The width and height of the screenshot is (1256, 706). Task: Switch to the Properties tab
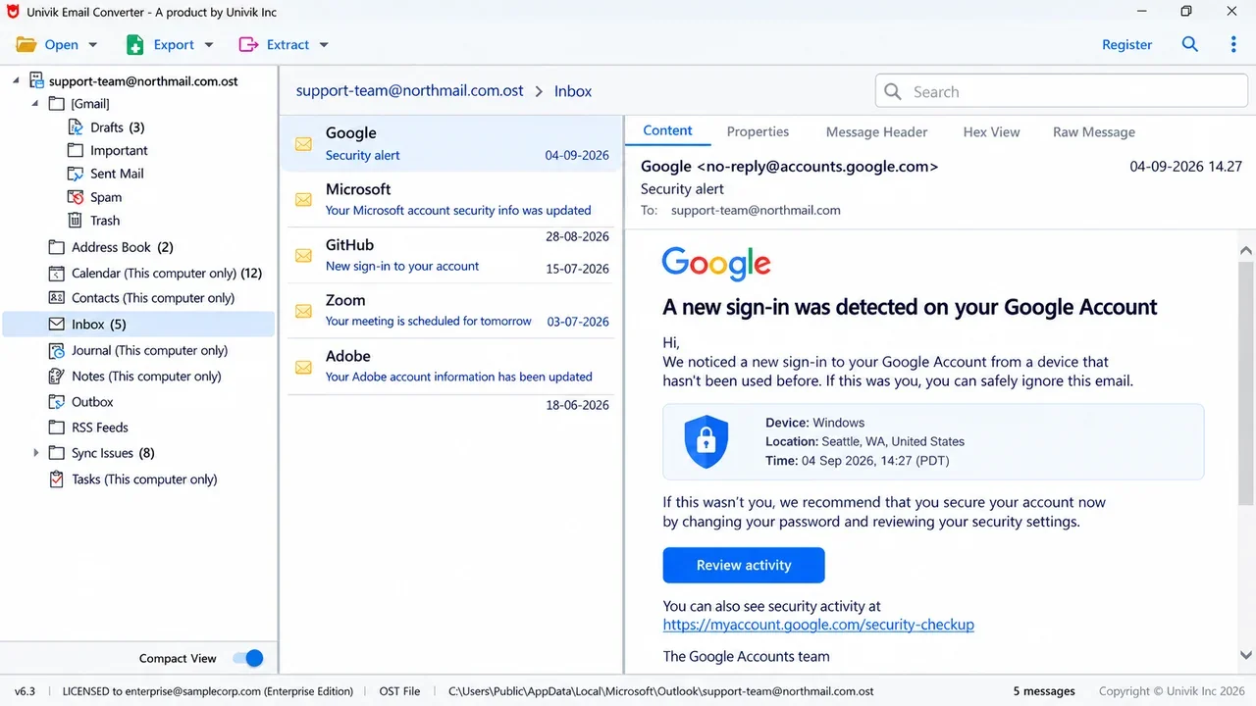tap(758, 131)
